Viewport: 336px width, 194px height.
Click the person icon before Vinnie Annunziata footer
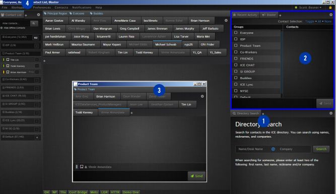86,167
